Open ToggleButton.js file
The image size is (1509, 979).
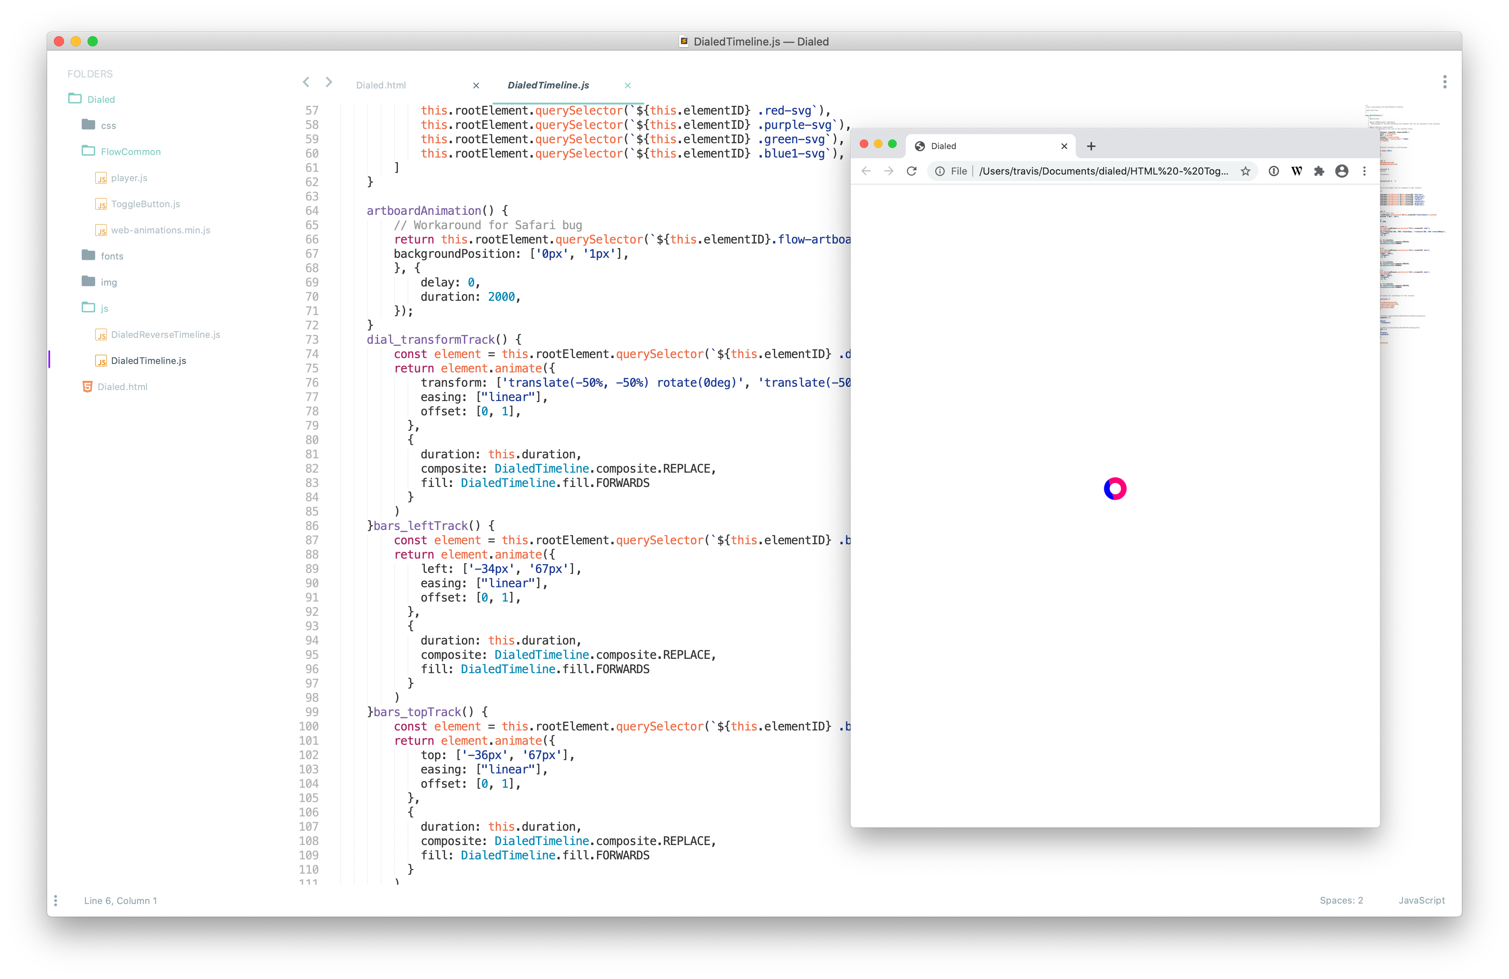click(145, 203)
